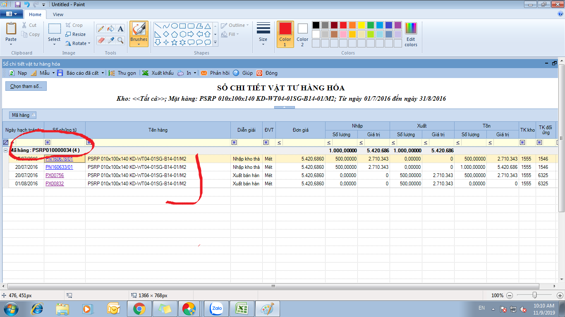Viewport: 565px width, 317px height.
Task: Expand the Paste options arrow
Action: point(11,44)
